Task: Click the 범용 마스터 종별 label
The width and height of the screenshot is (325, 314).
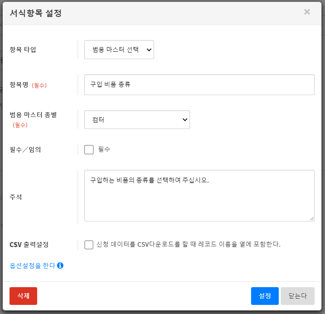Action: coord(33,115)
